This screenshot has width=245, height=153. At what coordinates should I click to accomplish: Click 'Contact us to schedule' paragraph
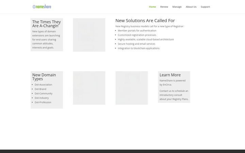tap(174, 95)
